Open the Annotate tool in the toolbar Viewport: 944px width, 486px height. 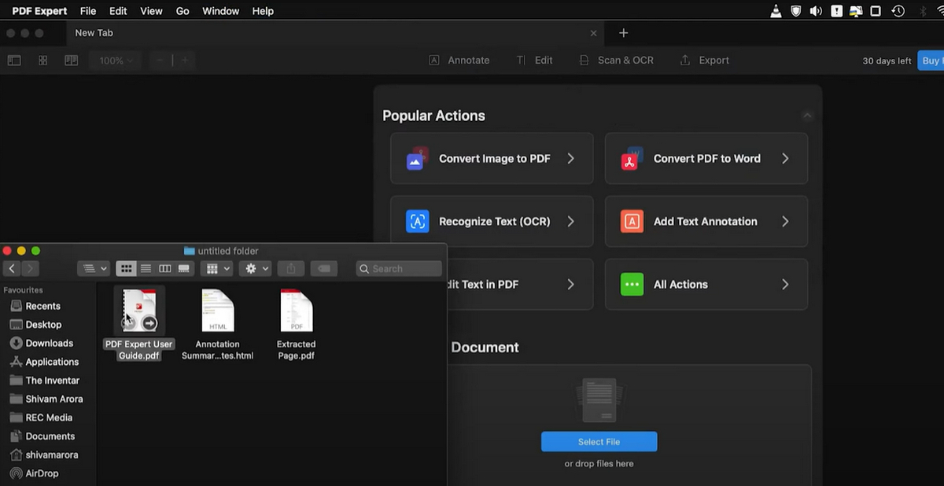[460, 60]
